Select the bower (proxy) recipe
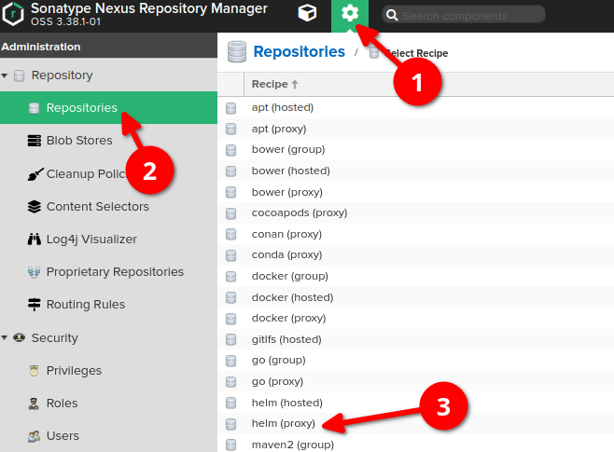614x452 pixels. 287,192
